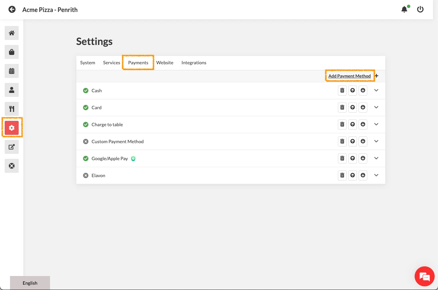Click the Add Payment Method link
This screenshot has height=290, width=438.
(x=349, y=76)
